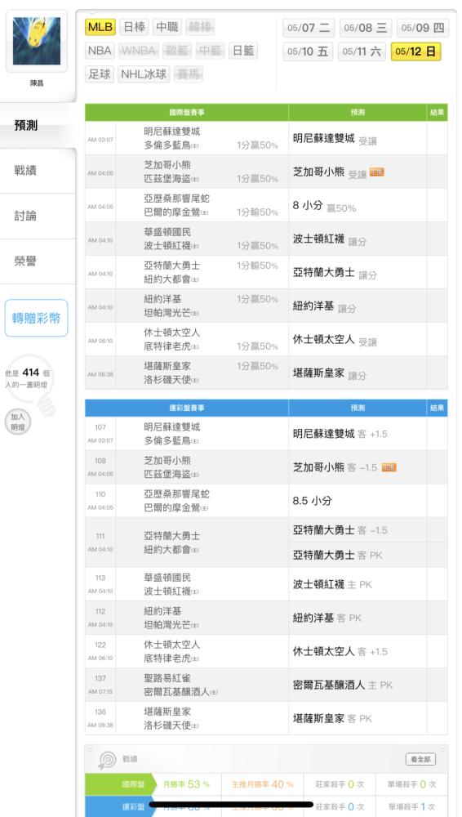The width and height of the screenshot is (462, 817).
Task: Click the 主推月勝率 40 % stat
Action: [262, 784]
